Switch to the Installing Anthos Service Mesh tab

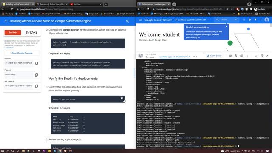(x=18, y=4)
